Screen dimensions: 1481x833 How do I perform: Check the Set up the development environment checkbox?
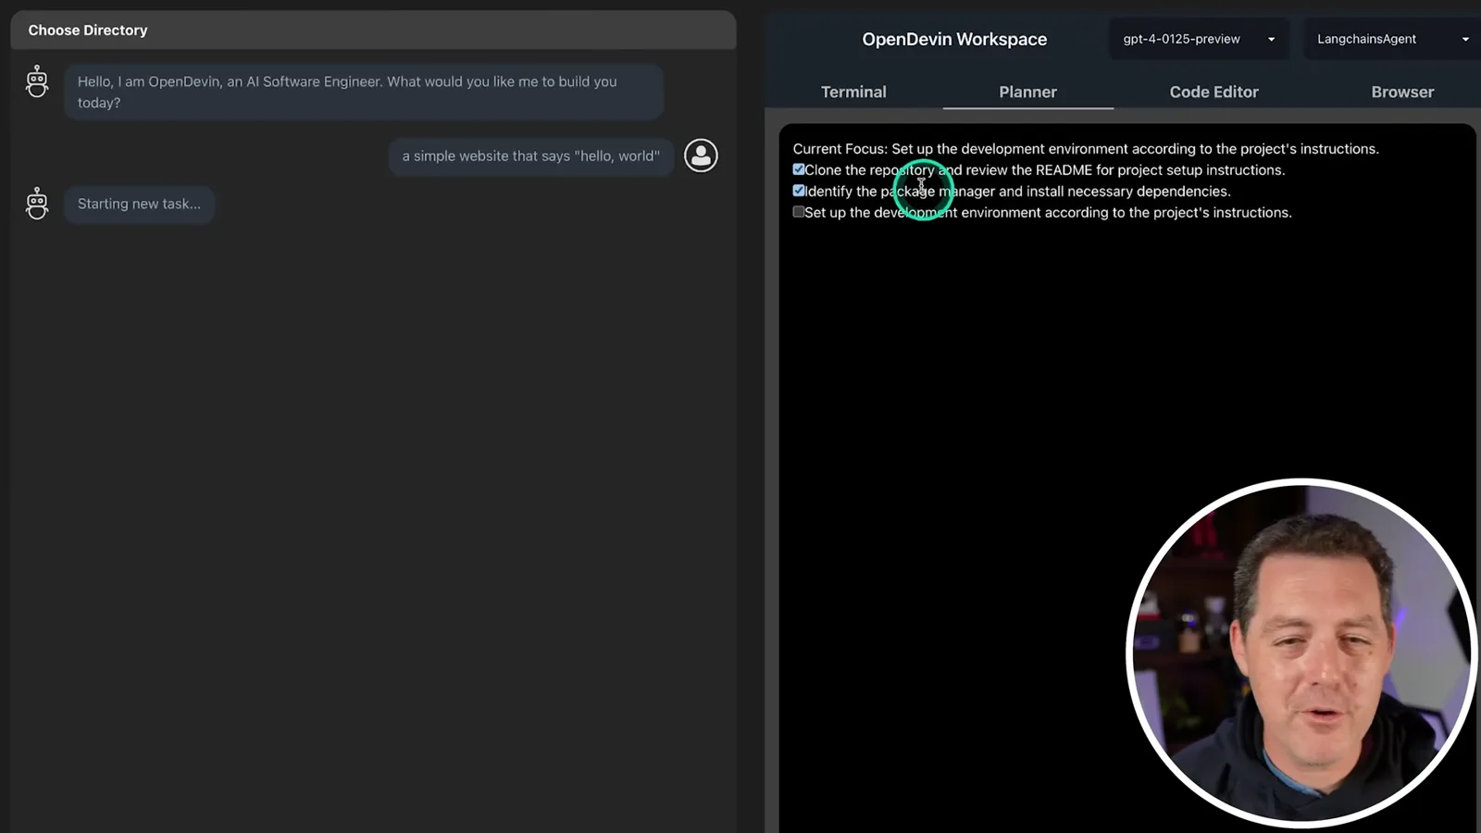[x=799, y=212]
